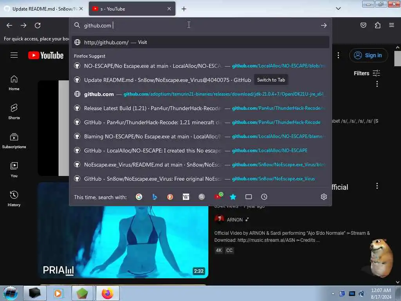The height and width of the screenshot is (301, 401).
Task: Go to YouTube Home in sidebar
Action: [14, 83]
